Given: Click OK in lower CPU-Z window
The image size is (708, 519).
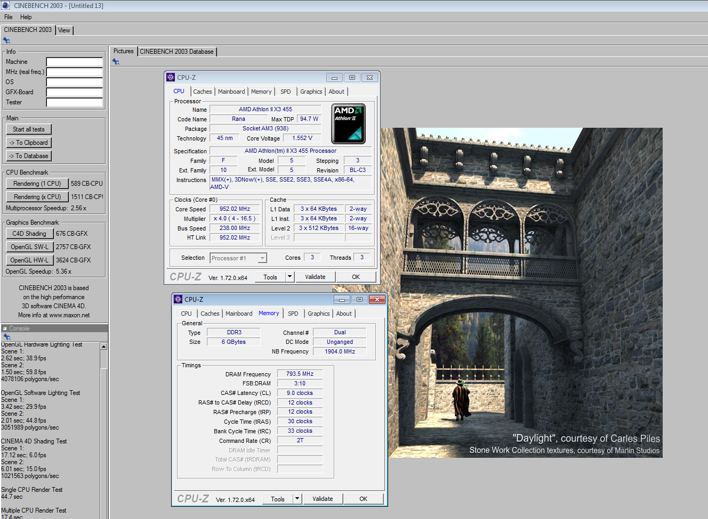Looking at the screenshot, I should pos(363,499).
